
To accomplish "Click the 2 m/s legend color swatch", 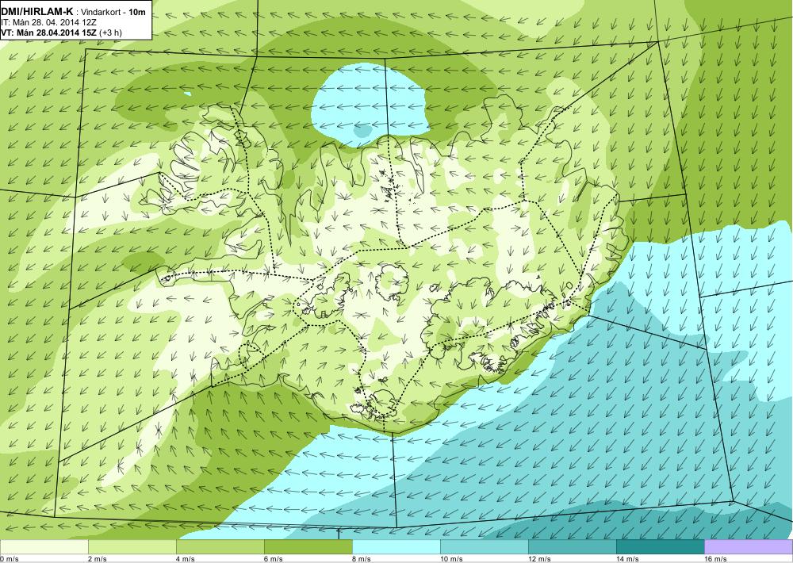I will (x=132, y=547).
